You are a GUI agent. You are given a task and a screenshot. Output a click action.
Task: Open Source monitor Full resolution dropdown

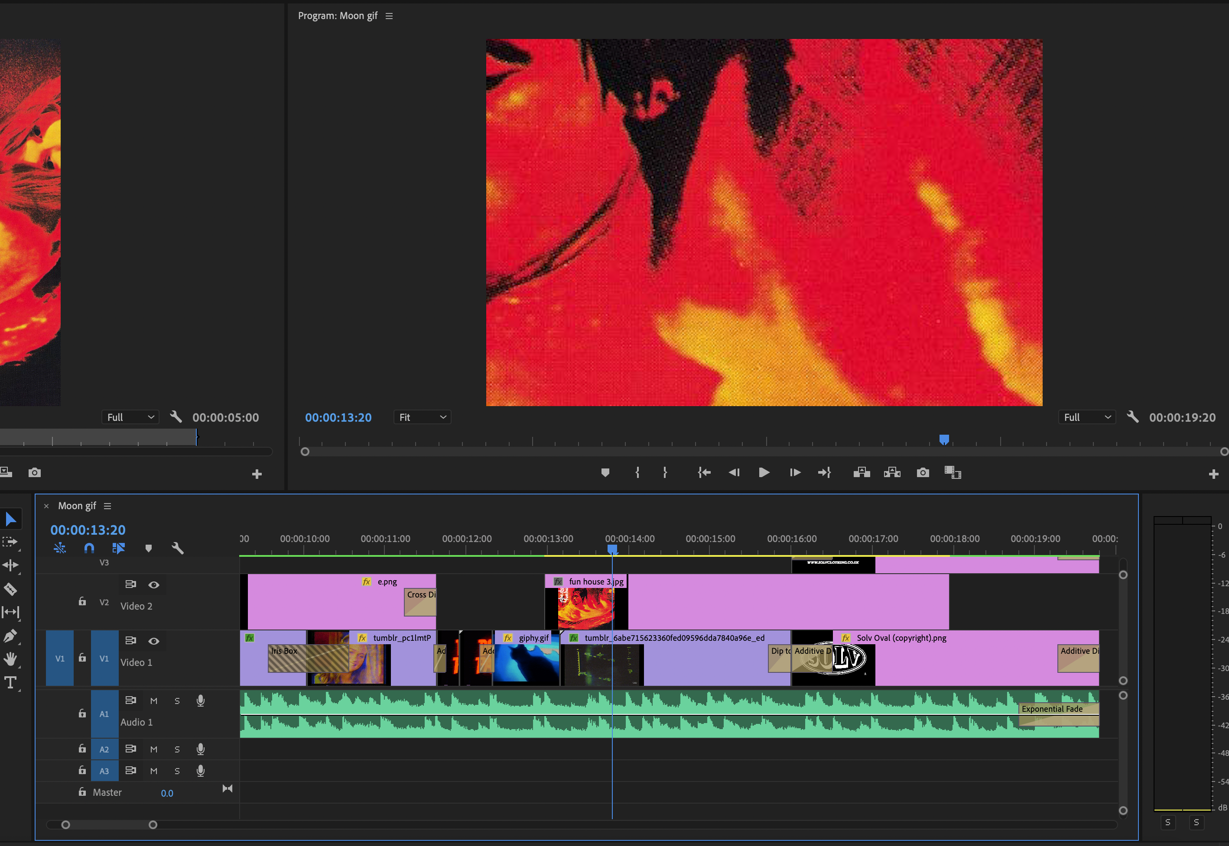[x=130, y=418]
